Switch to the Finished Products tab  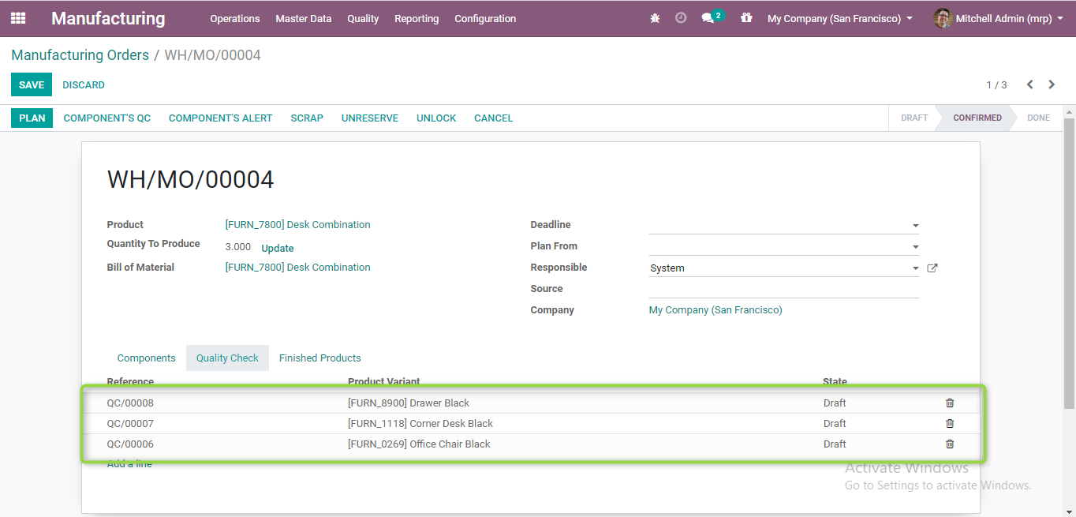coord(320,358)
